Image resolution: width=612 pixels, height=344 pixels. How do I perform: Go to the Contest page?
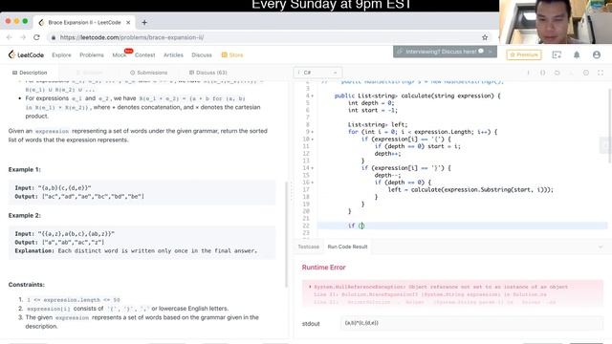pos(144,55)
